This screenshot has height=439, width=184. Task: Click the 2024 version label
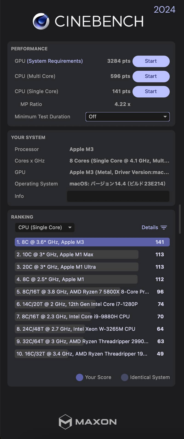click(x=164, y=9)
